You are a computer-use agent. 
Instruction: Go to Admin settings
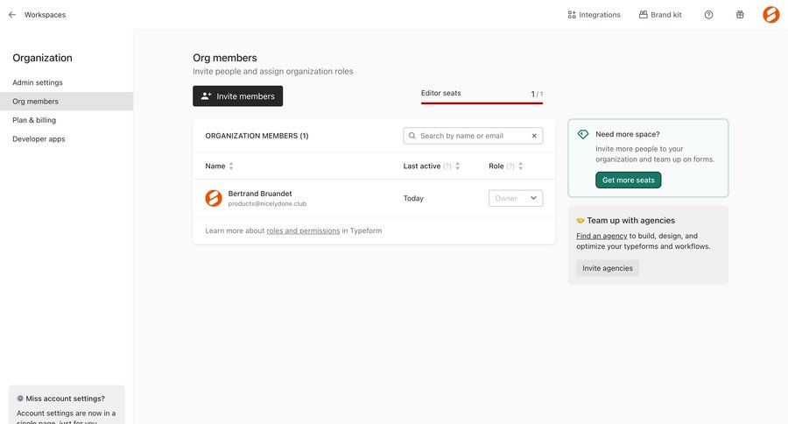pyautogui.click(x=38, y=82)
